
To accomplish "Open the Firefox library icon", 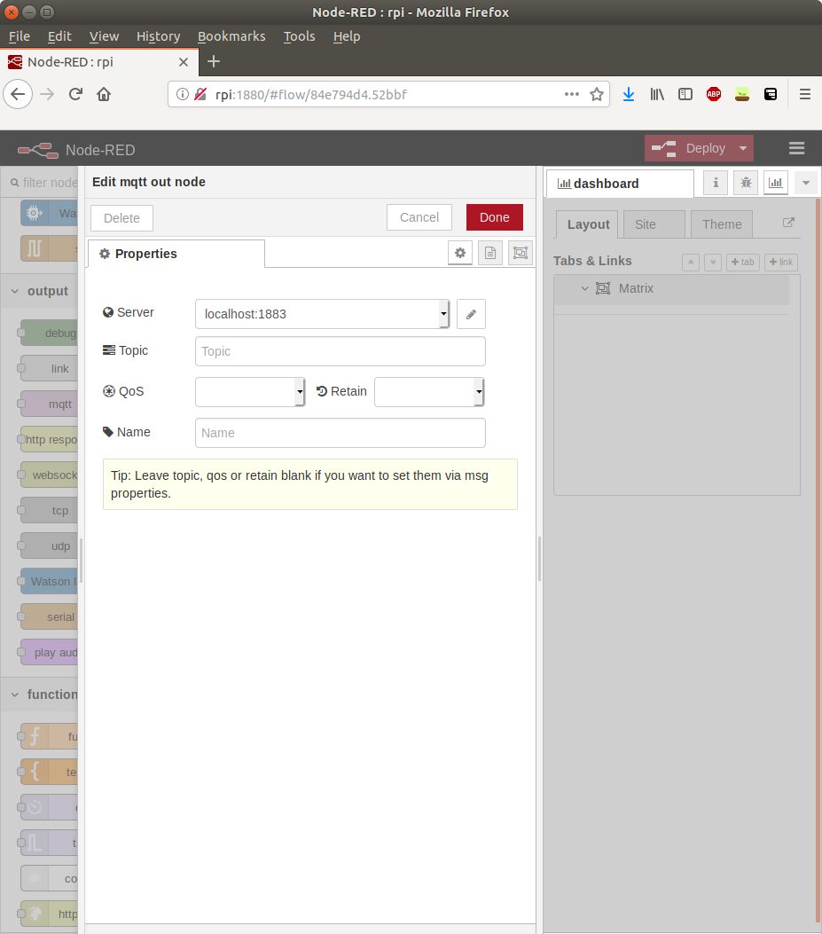I will coord(657,94).
